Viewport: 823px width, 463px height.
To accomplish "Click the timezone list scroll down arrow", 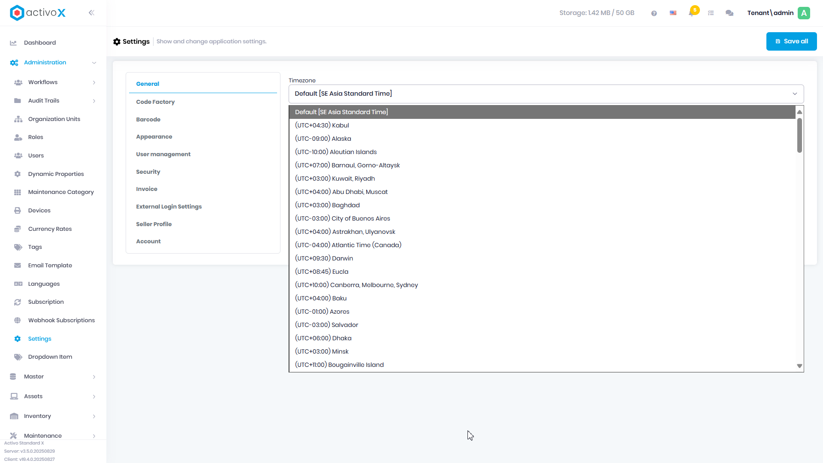I will (x=799, y=366).
